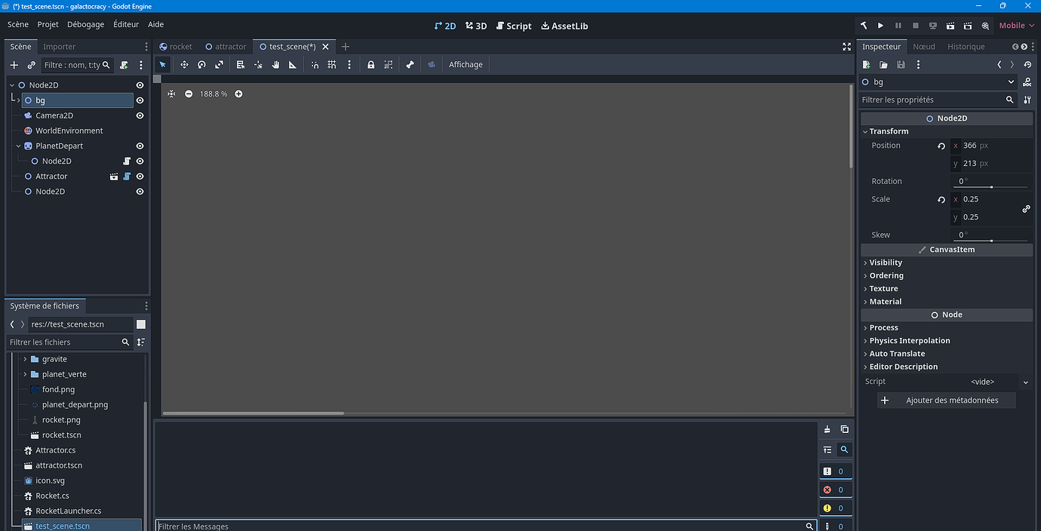Viewport: 1041px width, 531px height.
Task: Open Inspector property tools settings icon
Action: coord(1027,100)
